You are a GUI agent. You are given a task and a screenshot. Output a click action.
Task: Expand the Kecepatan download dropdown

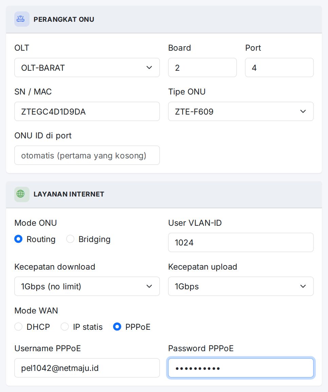[87, 286]
